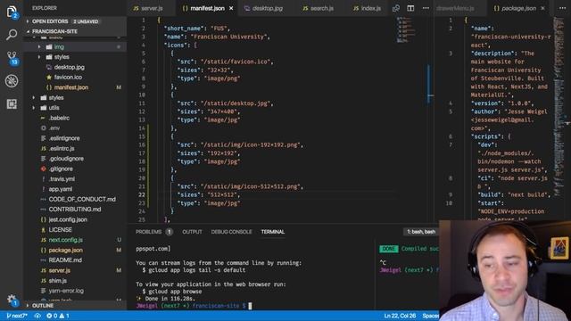The height and width of the screenshot is (321, 571).
Task: Click the errors and warnings status indicator
Action: pos(58,316)
